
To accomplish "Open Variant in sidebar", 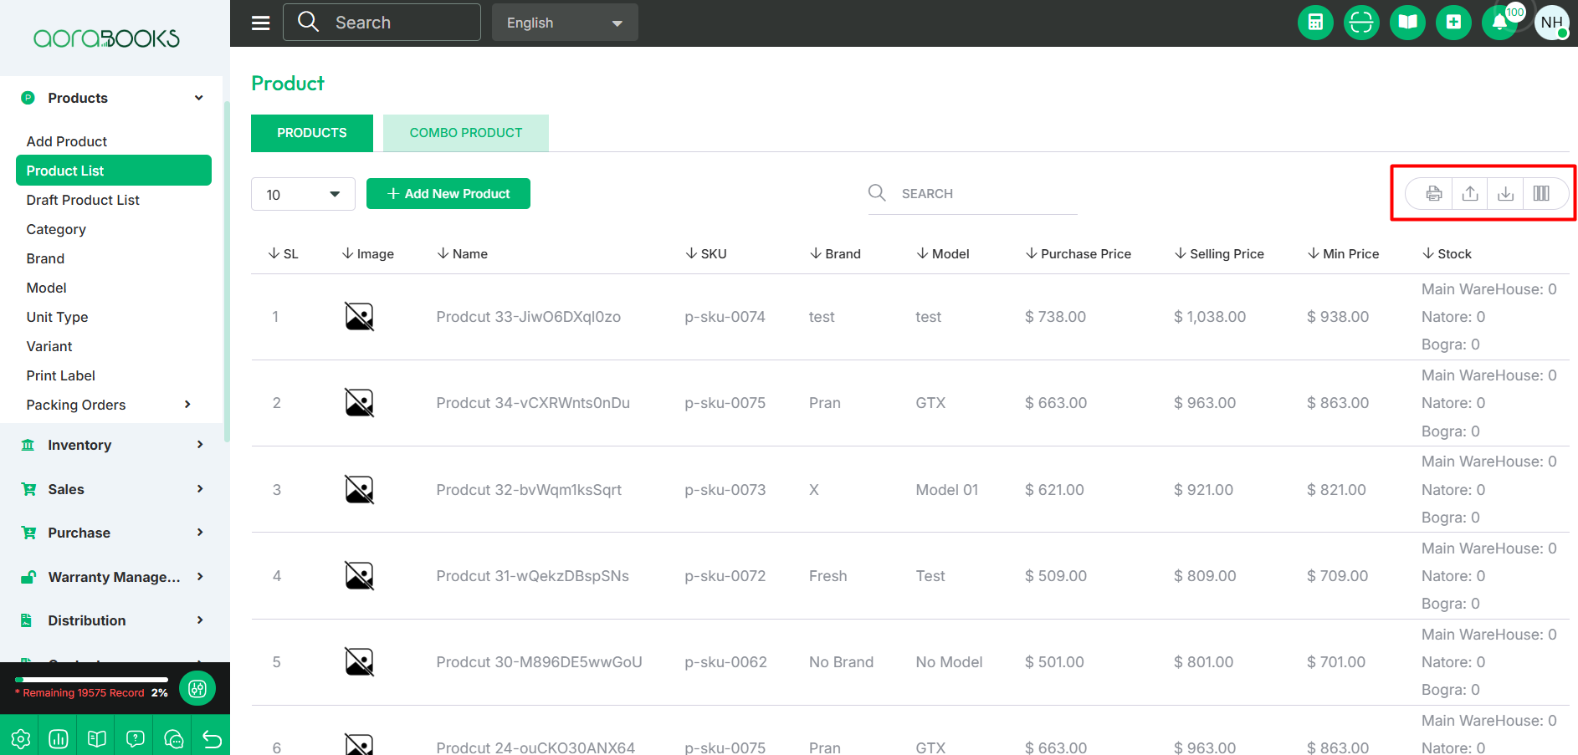I will pos(49,346).
